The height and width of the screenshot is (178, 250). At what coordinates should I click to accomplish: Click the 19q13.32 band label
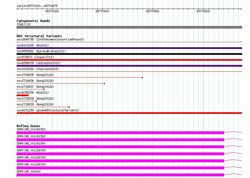point(24,24)
